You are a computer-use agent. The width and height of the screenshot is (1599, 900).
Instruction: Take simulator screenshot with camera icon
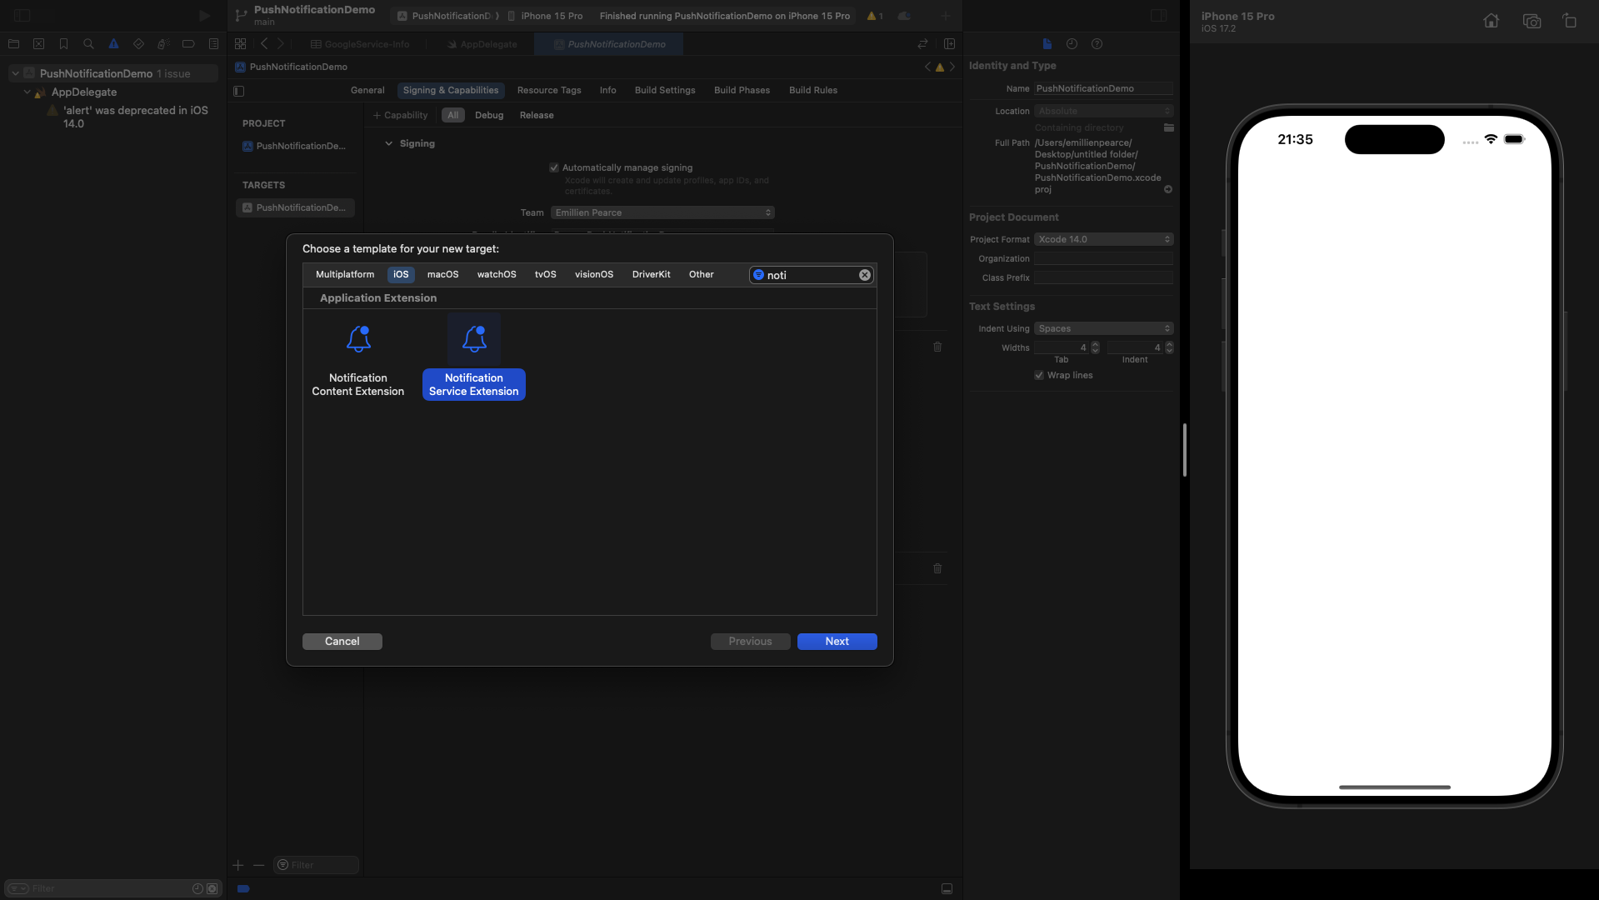pos(1532,22)
